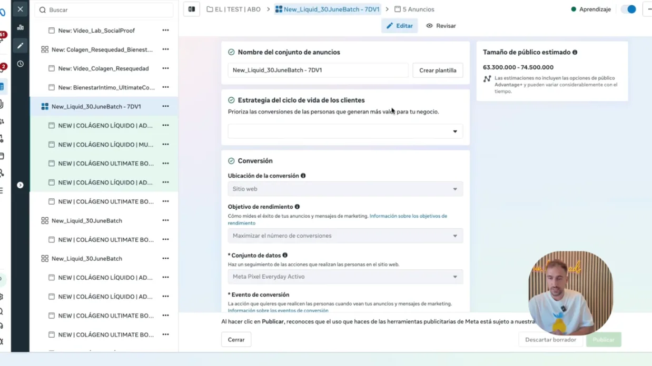This screenshot has height=366, width=652.
Task: Click the info icon next to Conjunto de datos
Action: point(285,255)
